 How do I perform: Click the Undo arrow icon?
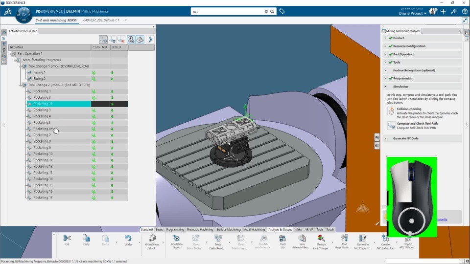[x=128, y=238]
